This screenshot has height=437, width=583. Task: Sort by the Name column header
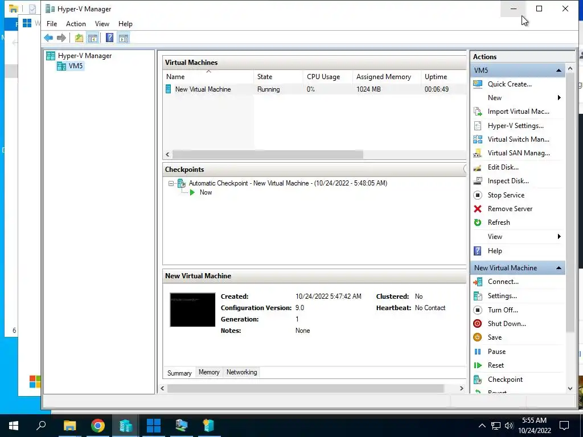(x=208, y=77)
